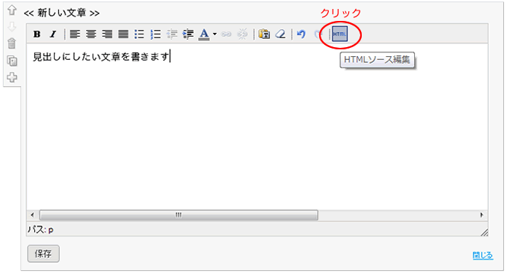Align text to the left
The image size is (506, 273).
pos(75,34)
